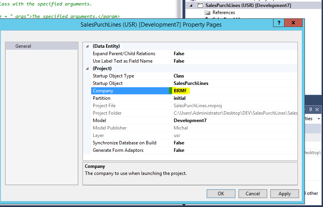323x207 pixels.
Task: Click the References folder icon in Solution Explorer
Action: pyautogui.click(x=207, y=13)
